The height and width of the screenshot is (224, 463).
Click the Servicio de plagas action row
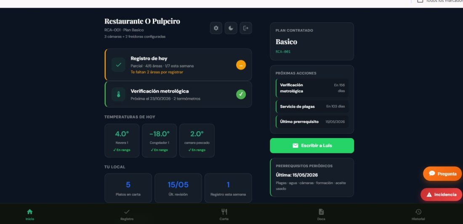(x=312, y=107)
